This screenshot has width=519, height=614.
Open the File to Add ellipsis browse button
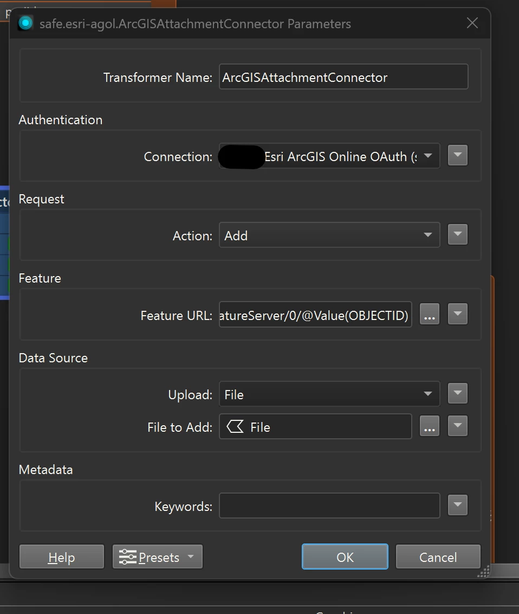click(x=430, y=426)
